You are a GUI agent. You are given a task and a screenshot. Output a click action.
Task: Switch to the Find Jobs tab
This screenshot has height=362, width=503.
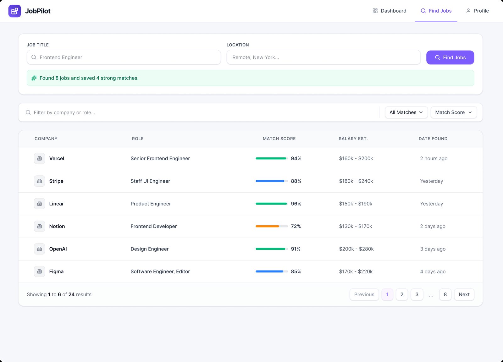click(436, 11)
